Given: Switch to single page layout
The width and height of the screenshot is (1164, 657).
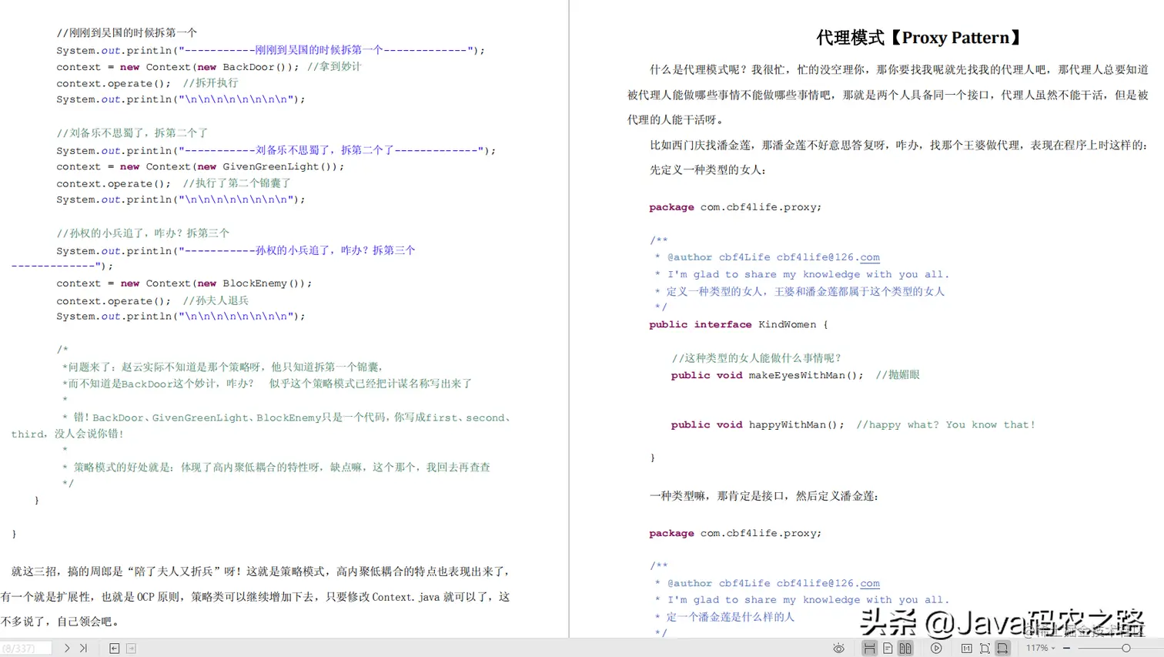Looking at the screenshot, I should tap(887, 648).
